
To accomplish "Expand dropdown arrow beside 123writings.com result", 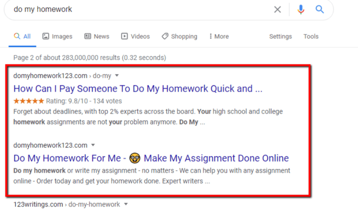I will click(126, 204).
